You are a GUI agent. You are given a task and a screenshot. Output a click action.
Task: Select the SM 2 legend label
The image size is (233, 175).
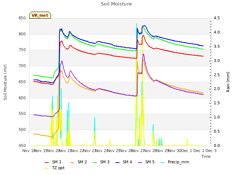click(82, 162)
